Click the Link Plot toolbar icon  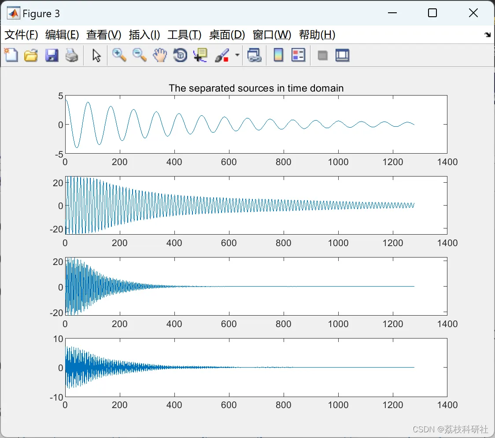(x=255, y=55)
